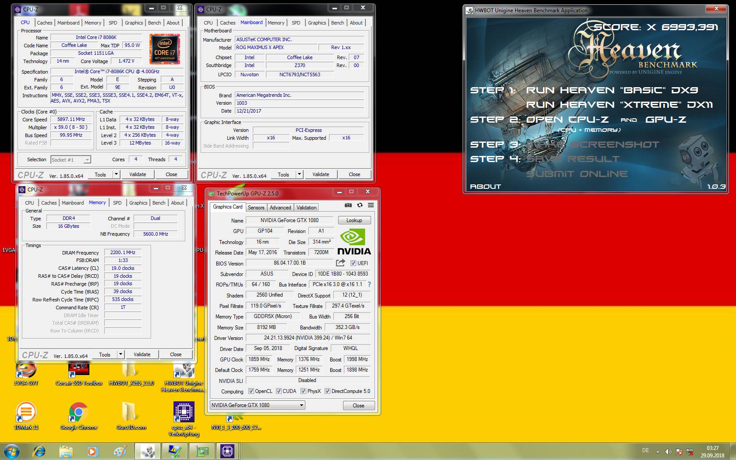Open the SPD tab in Memory CPU-Z window
The image size is (736, 460).
117,203
